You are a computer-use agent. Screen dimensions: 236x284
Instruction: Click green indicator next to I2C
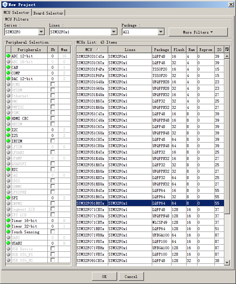(x=8, y=130)
